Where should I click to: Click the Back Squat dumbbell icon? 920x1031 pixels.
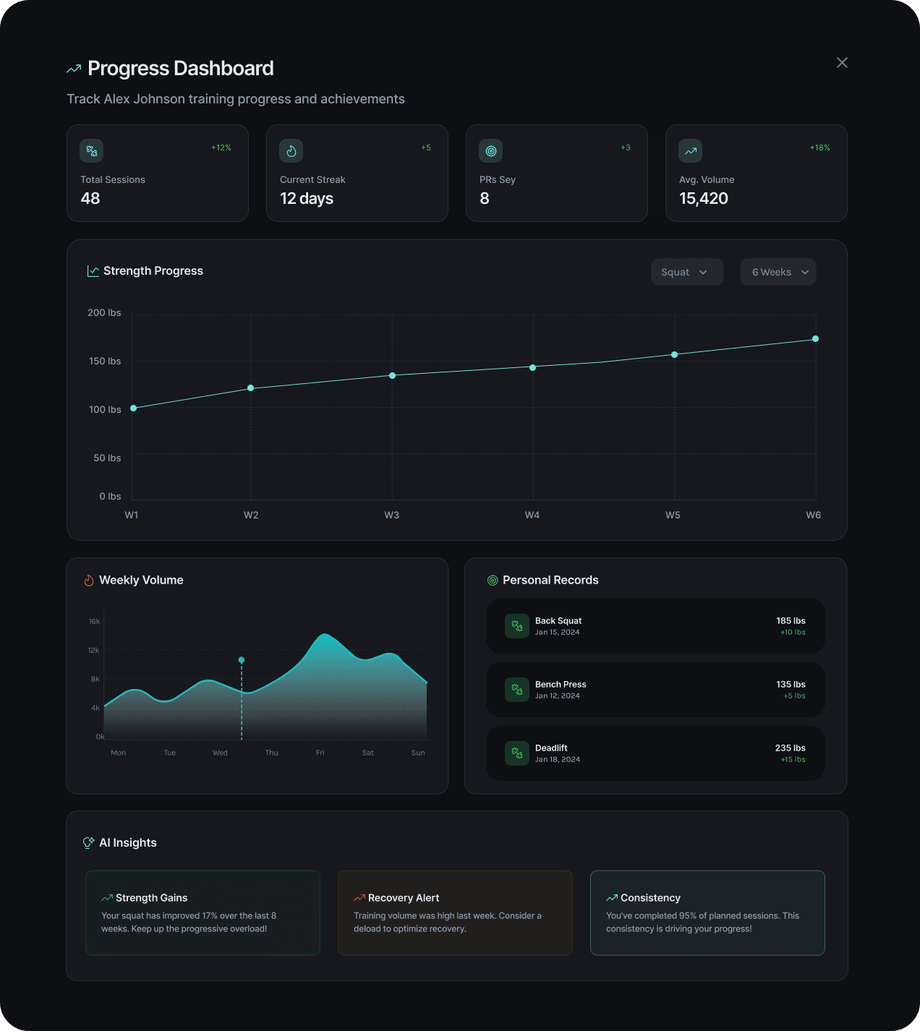[517, 626]
